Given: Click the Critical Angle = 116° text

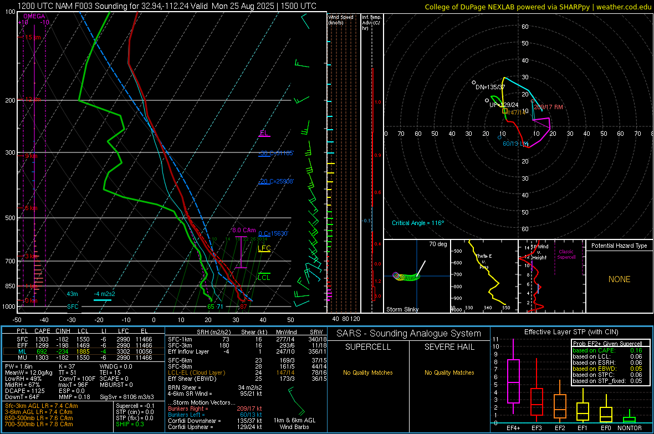Looking at the screenshot, I should [418, 223].
